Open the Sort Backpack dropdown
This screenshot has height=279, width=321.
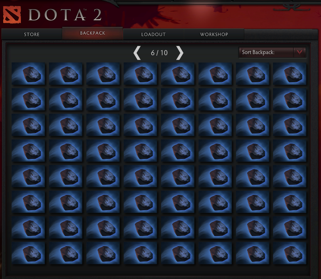point(272,52)
